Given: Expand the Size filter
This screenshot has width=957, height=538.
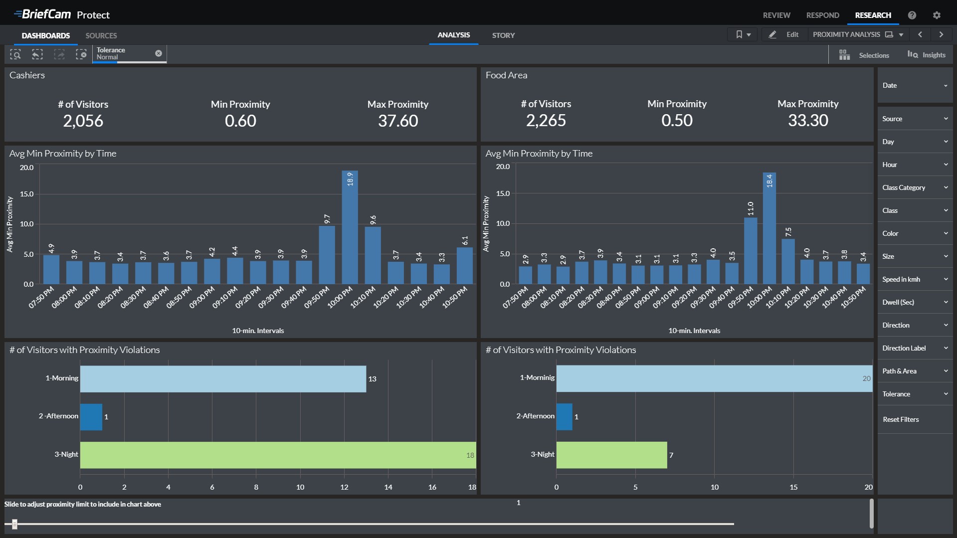Looking at the screenshot, I should coord(915,256).
